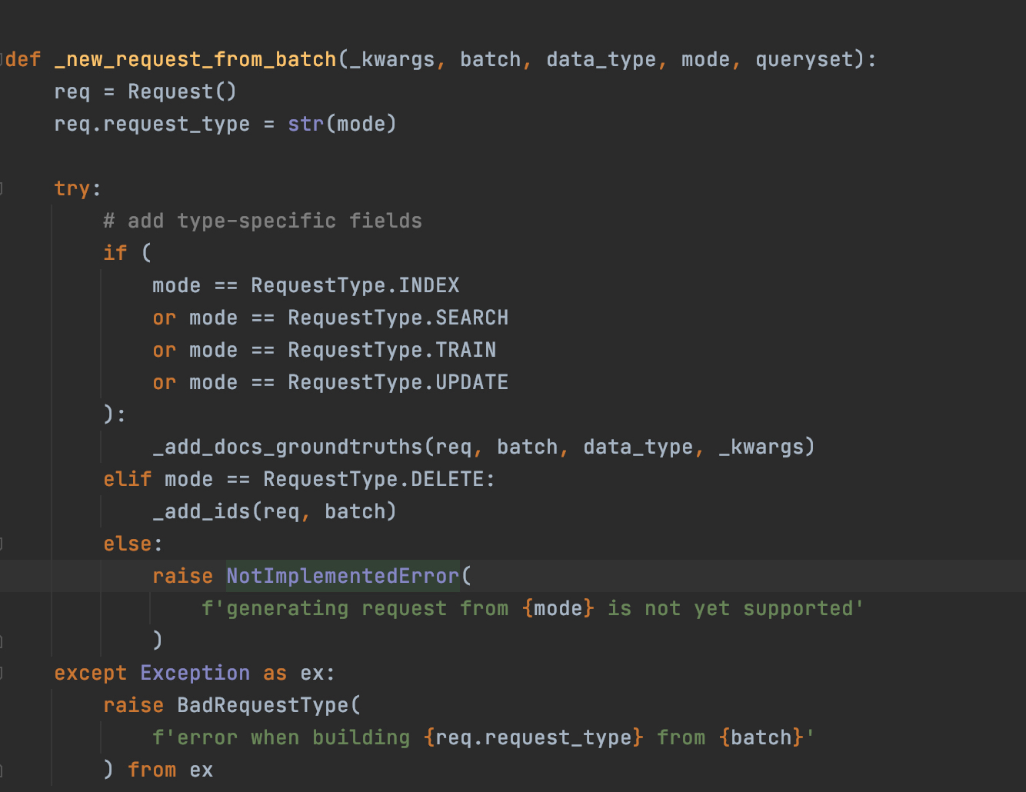Select the comment add type-specific fields
This screenshot has height=792, width=1026.
[x=261, y=221]
